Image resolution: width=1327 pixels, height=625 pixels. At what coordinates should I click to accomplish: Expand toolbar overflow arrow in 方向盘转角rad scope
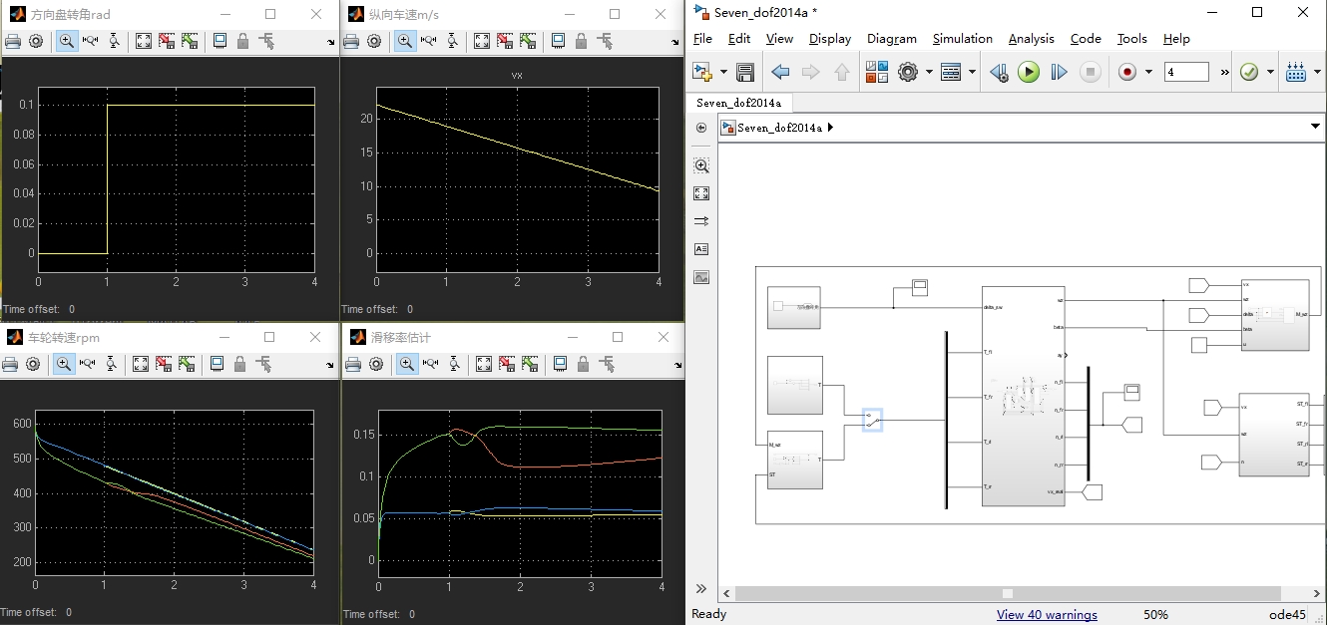330,43
